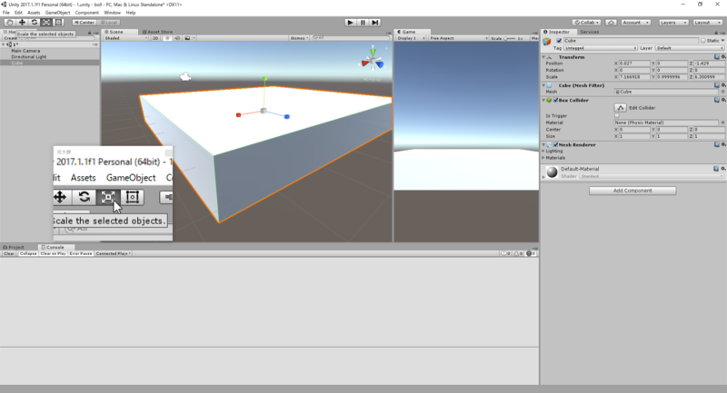Toggle scene lighting sun icon

tap(167, 38)
